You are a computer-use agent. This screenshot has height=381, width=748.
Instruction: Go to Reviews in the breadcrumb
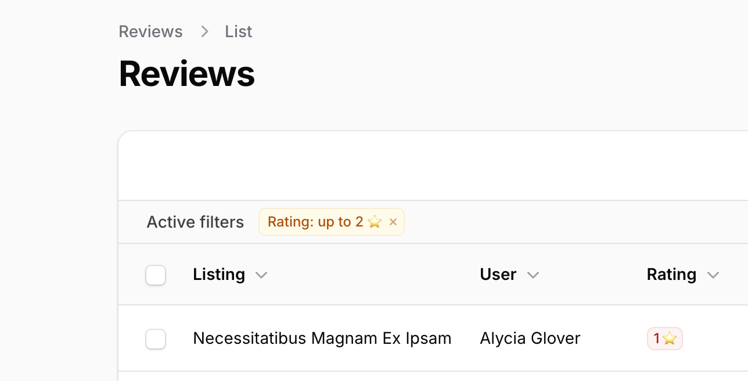pos(150,31)
